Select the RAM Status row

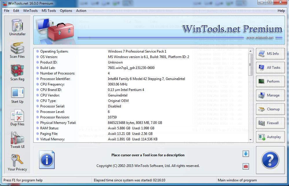tap(141, 128)
